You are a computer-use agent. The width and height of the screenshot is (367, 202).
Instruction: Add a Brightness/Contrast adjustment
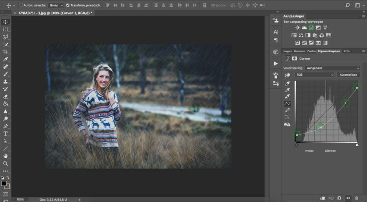point(297,28)
